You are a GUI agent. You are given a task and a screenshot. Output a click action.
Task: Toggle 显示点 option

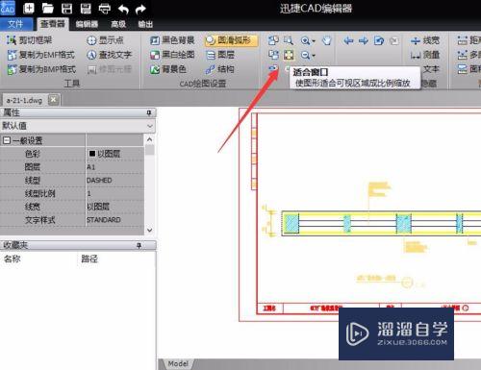click(x=105, y=40)
